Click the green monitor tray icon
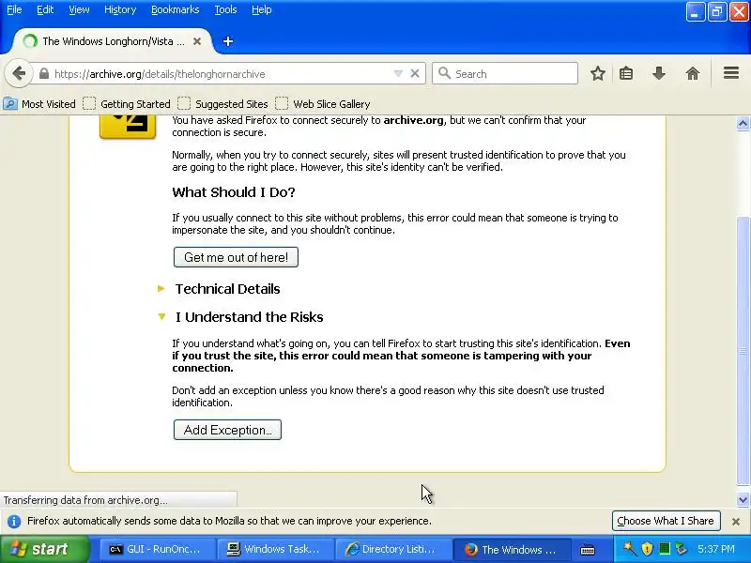 (664, 549)
